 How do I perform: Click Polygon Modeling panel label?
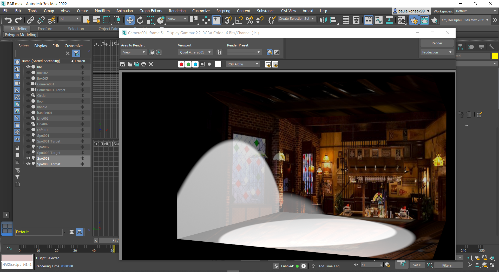pyautogui.click(x=21, y=35)
